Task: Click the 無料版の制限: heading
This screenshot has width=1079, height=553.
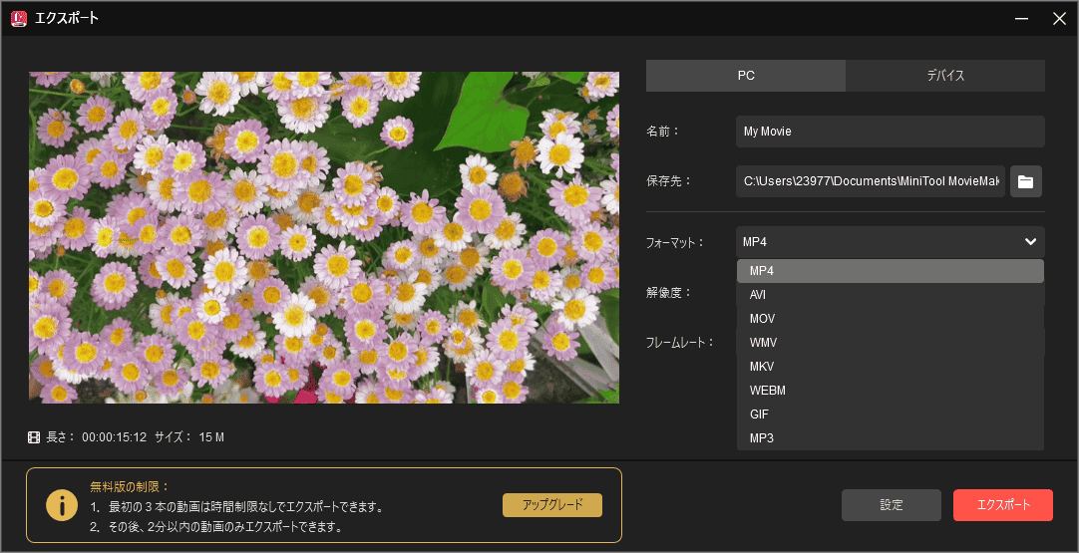Action: 130,487
